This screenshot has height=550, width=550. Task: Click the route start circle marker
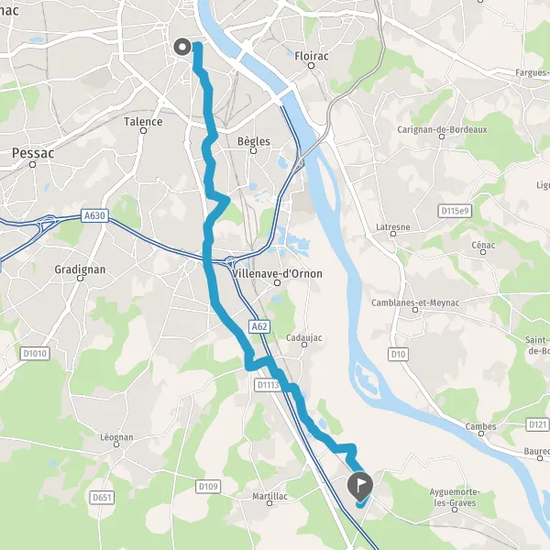pyautogui.click(x=182, y=47)
